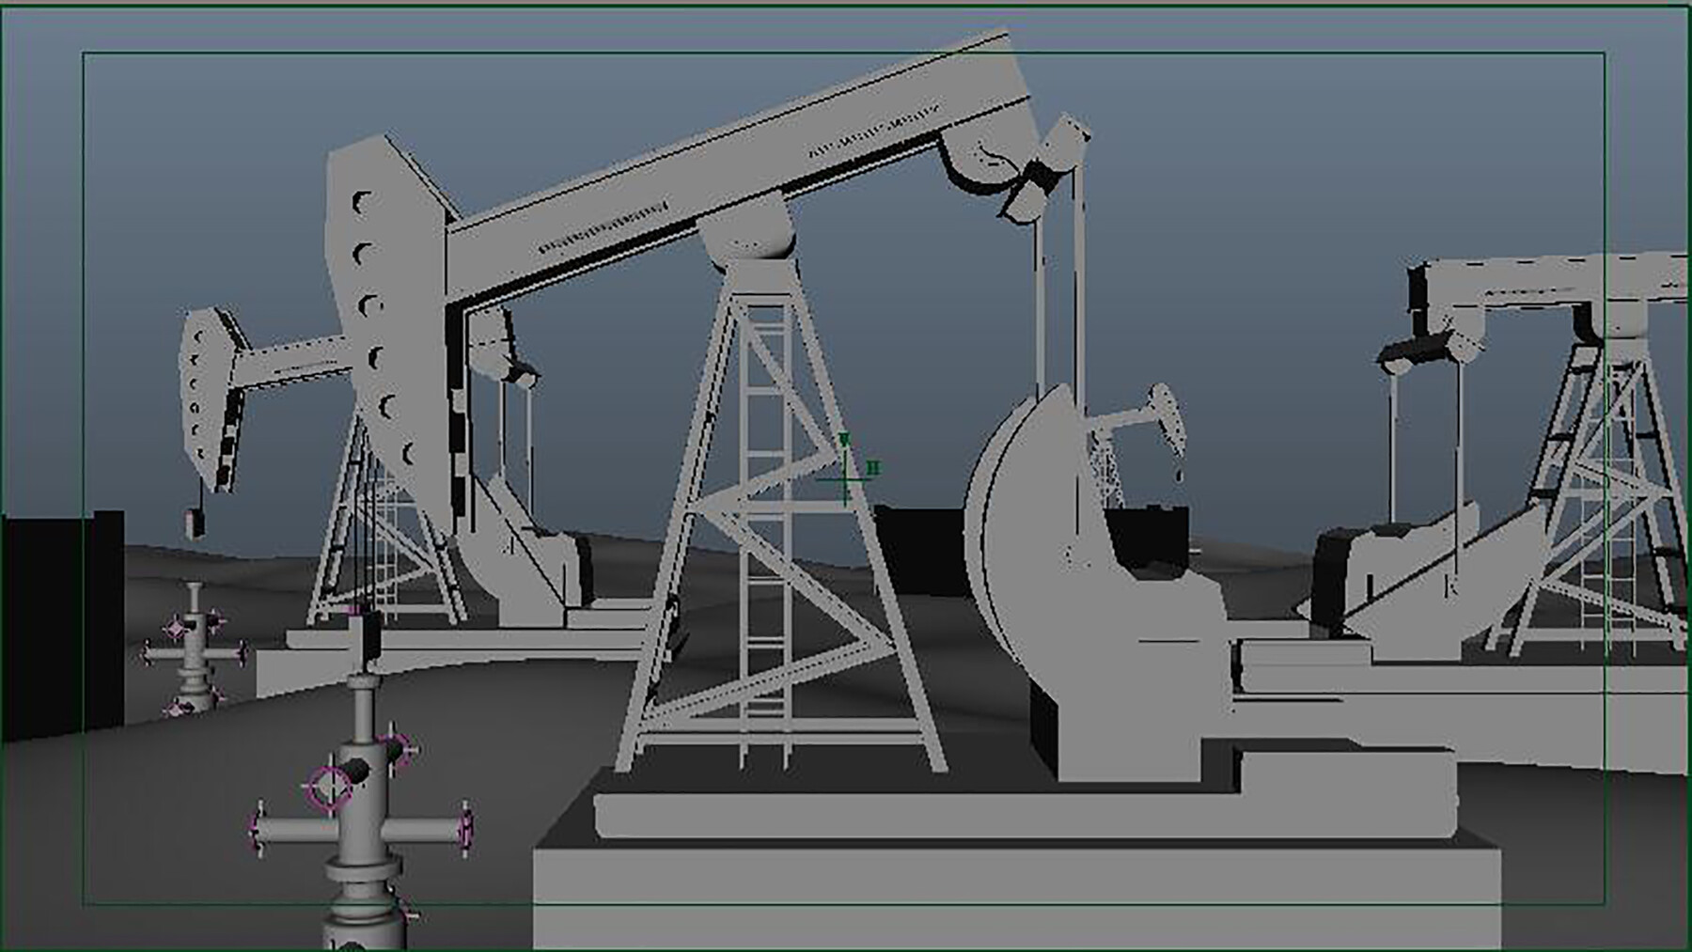
Task: Click the green manipulator center pivot
Action: 844,480
